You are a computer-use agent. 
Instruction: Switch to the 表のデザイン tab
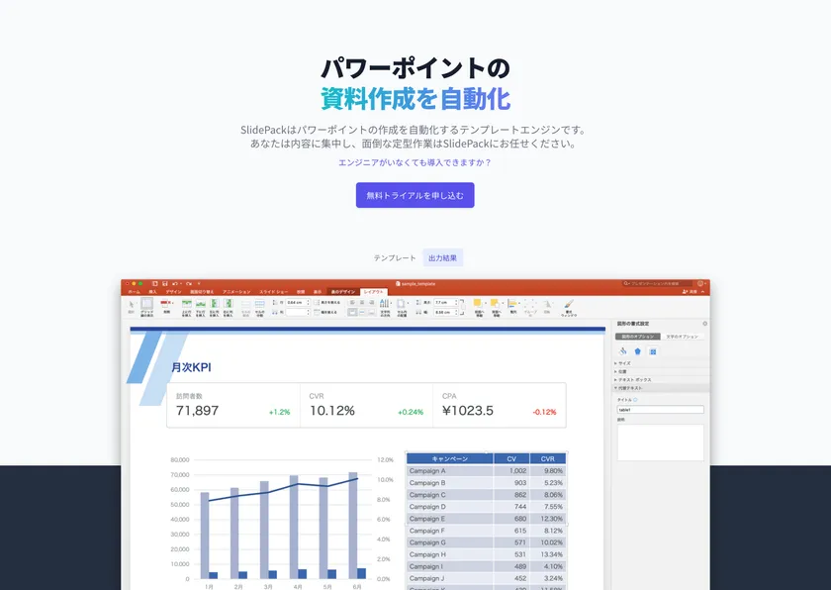(x=343, y=292)
